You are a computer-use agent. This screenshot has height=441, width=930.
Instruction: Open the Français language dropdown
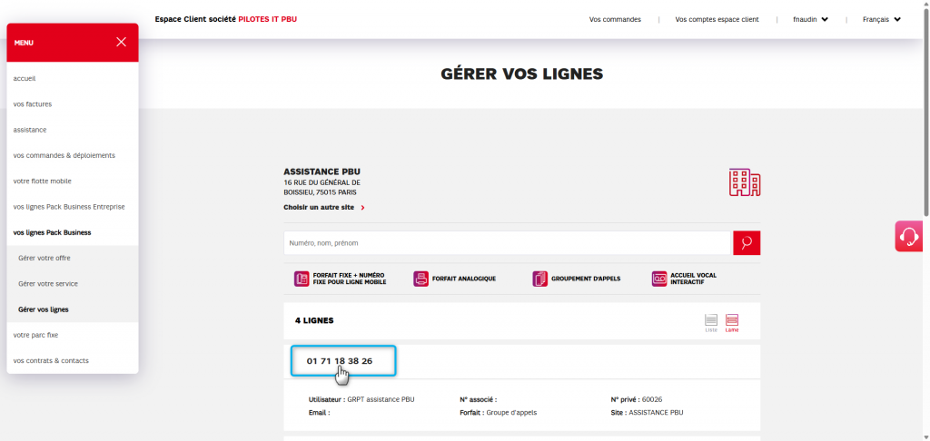881,20
